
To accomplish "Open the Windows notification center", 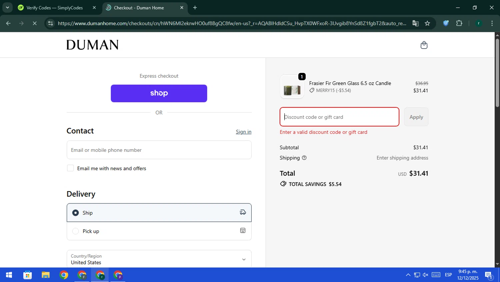I will (489, 275).
